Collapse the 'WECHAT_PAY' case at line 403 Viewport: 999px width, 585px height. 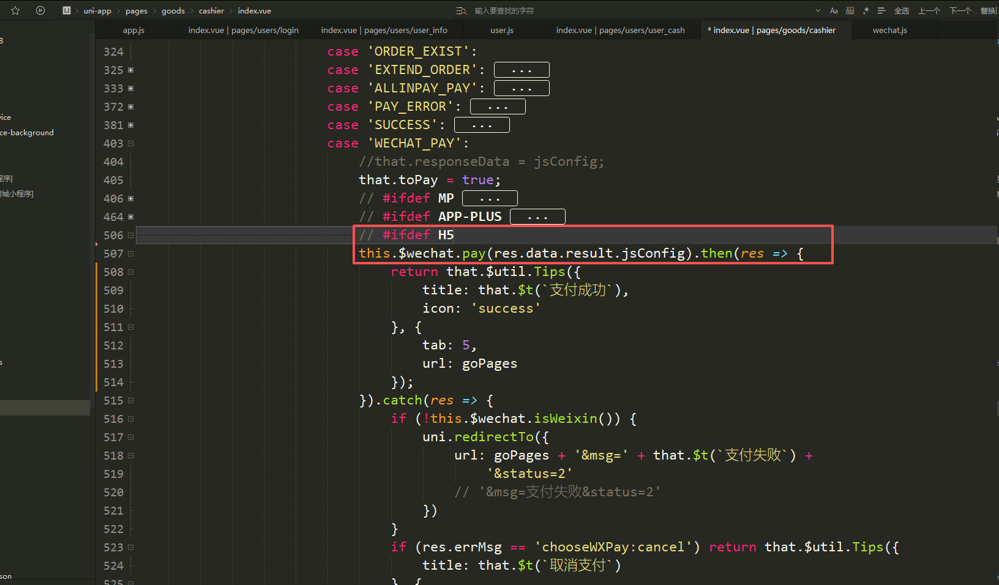[130, 144]
